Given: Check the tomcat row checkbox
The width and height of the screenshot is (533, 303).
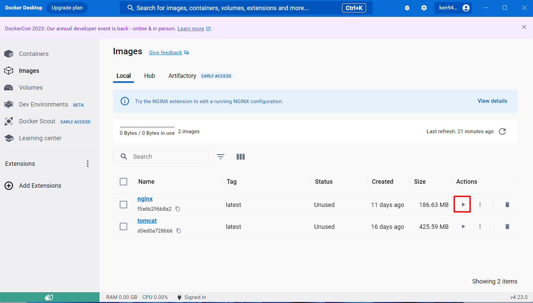Looking at the screenshot, I should pos(123,226).
